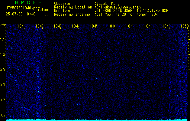Viewport: 190px width, 121px height.
Task: Click the "Receiving antenna" label
Action: pos(72,15)
